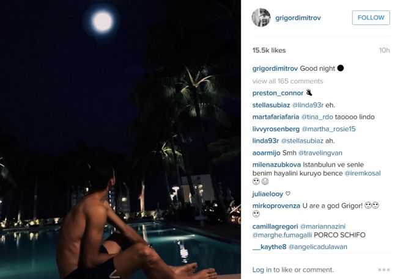Open stellasubiaz commenter profile
This screenshot has height=279, width=395.
(271, 105)
